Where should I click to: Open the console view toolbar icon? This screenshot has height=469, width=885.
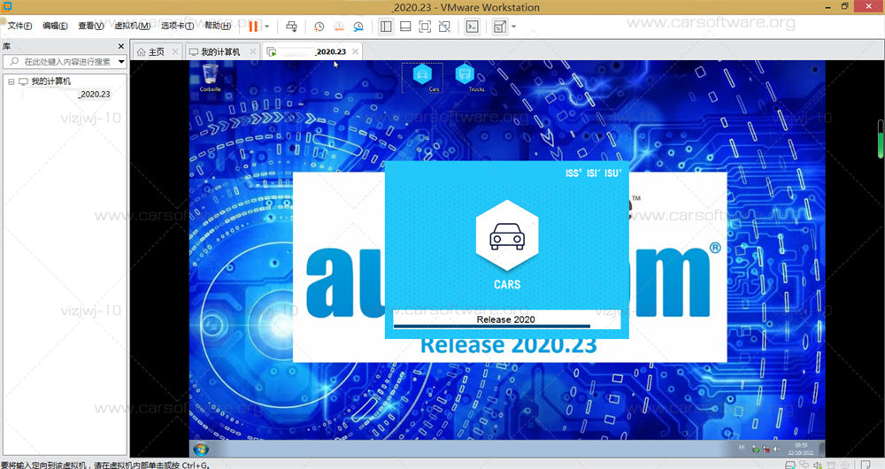click(473, 27)
